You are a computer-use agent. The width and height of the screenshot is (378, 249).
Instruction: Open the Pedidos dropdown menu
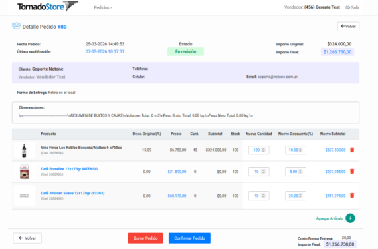[103, 8]
